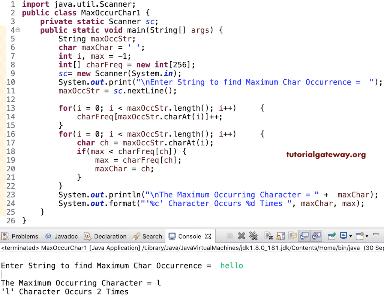Open a New Console via its icon
The height and width of the screenshot is (297, 384).
359,236
